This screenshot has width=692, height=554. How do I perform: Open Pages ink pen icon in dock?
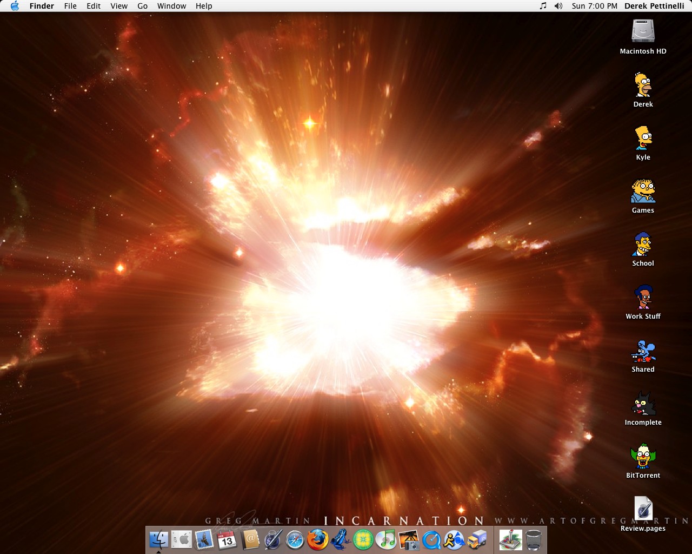tap(272, 539)
